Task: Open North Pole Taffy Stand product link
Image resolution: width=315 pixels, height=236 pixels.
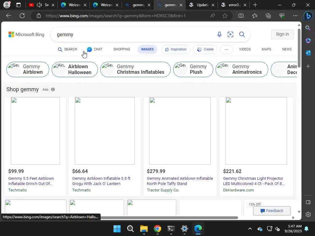Action: click(x=180, y=181)
